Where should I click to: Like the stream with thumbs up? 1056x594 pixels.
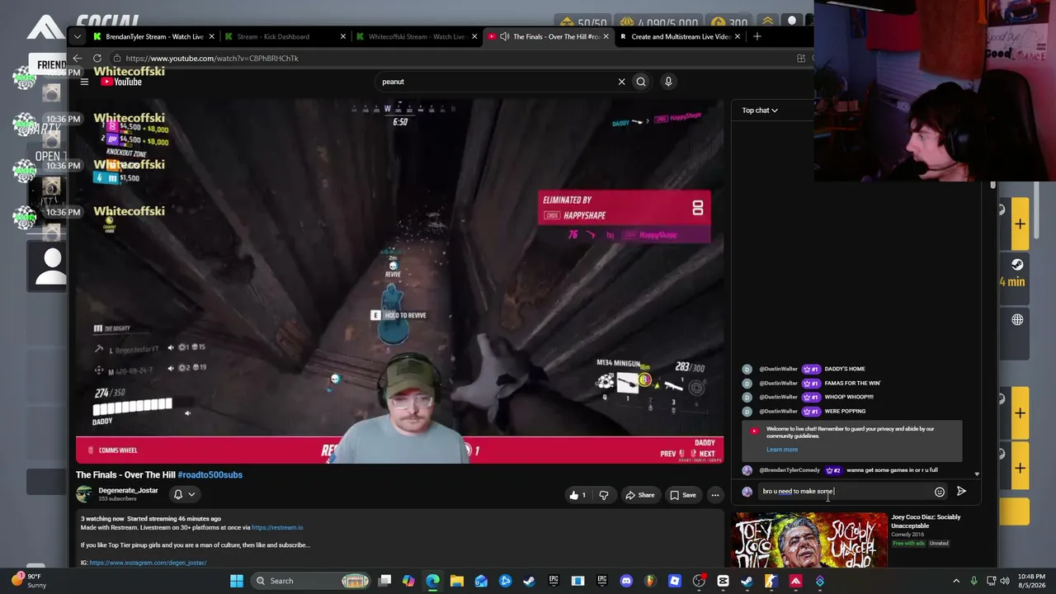click(577, 495)
